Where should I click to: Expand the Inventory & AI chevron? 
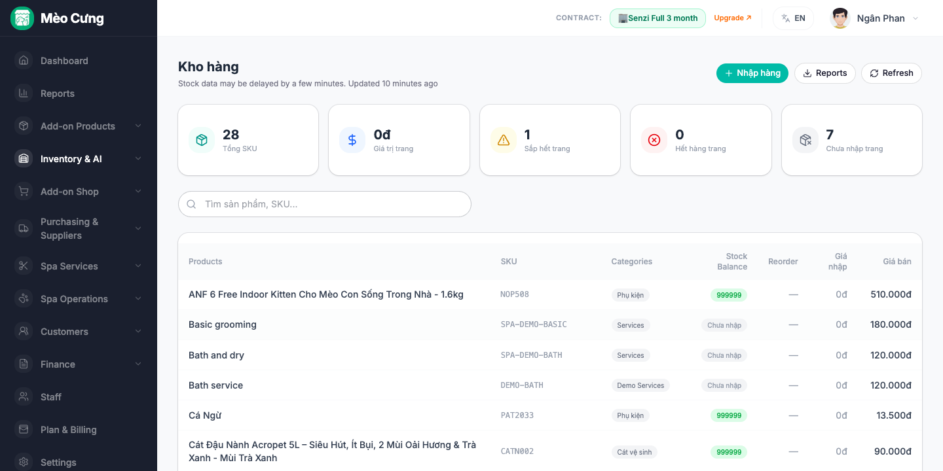point(138,158)
